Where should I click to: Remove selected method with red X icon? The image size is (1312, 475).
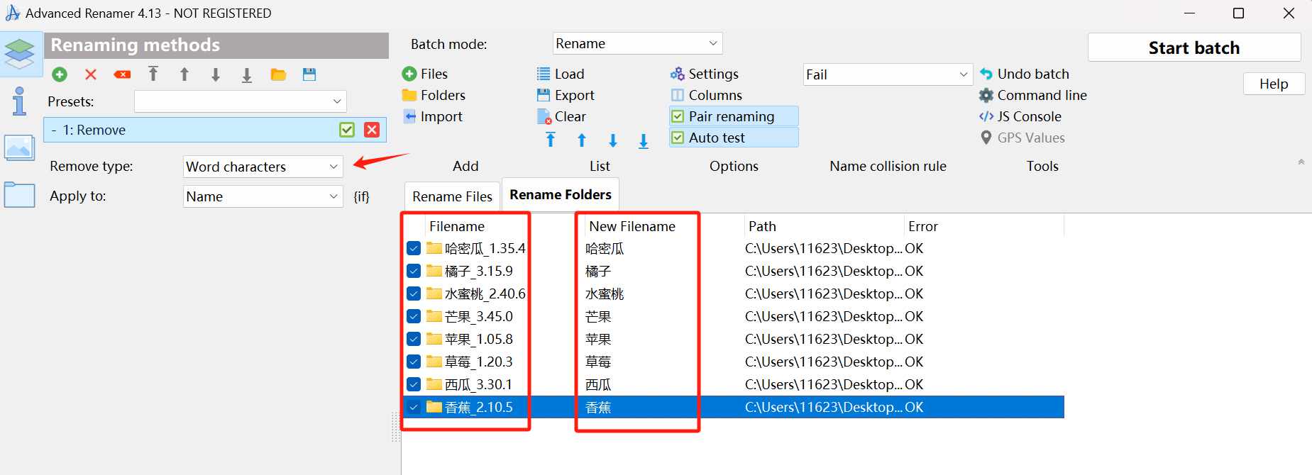point(91,74)
